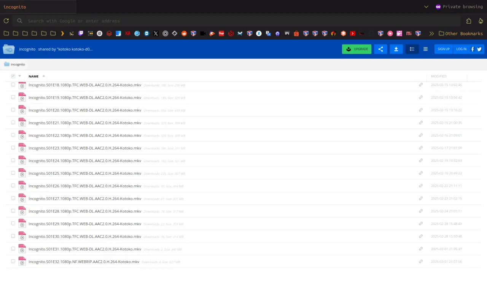Check the box for S01E28 file
This screenshot has width=487, height=287.
tap(13, 210)
